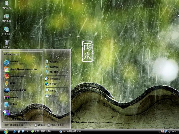Click the purple icon below 记事本

6,113
